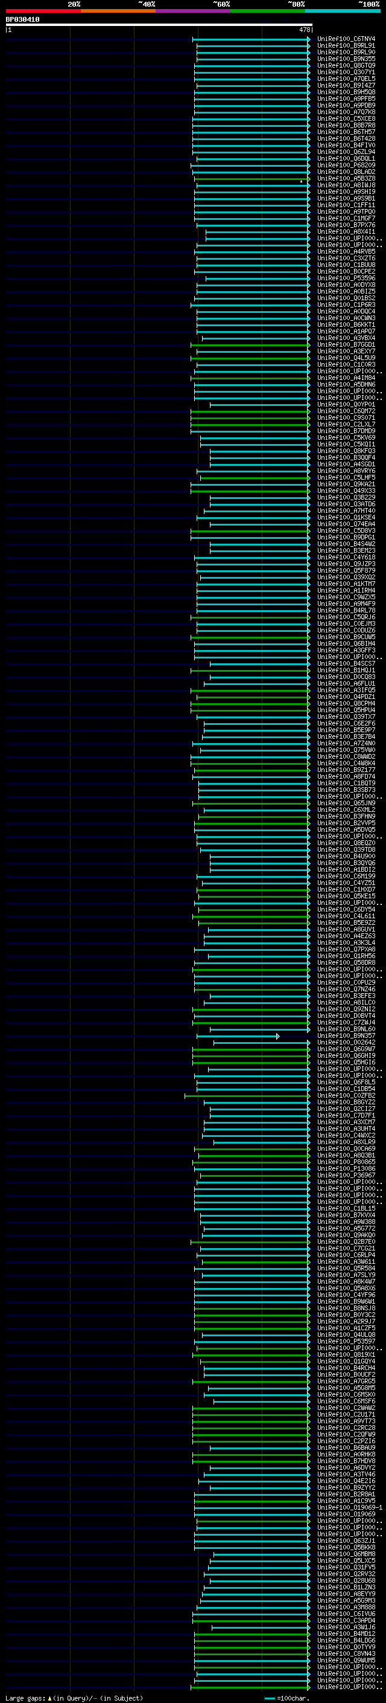386x1703 pixels.
Task: Click the UniRef100_C8VN43 label
Action: [x=346, y=1654]
